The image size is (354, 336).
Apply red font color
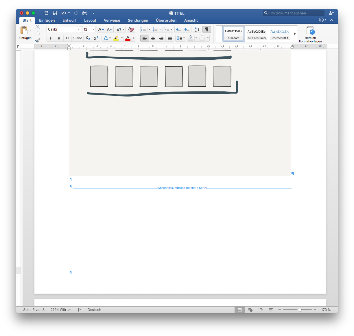click(128, 38)
